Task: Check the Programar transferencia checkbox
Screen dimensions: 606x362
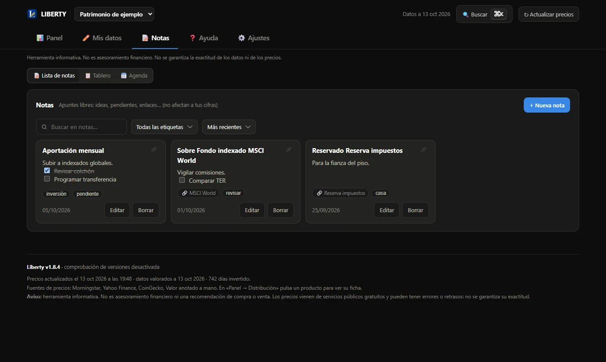Action: [x=47, y=179]
